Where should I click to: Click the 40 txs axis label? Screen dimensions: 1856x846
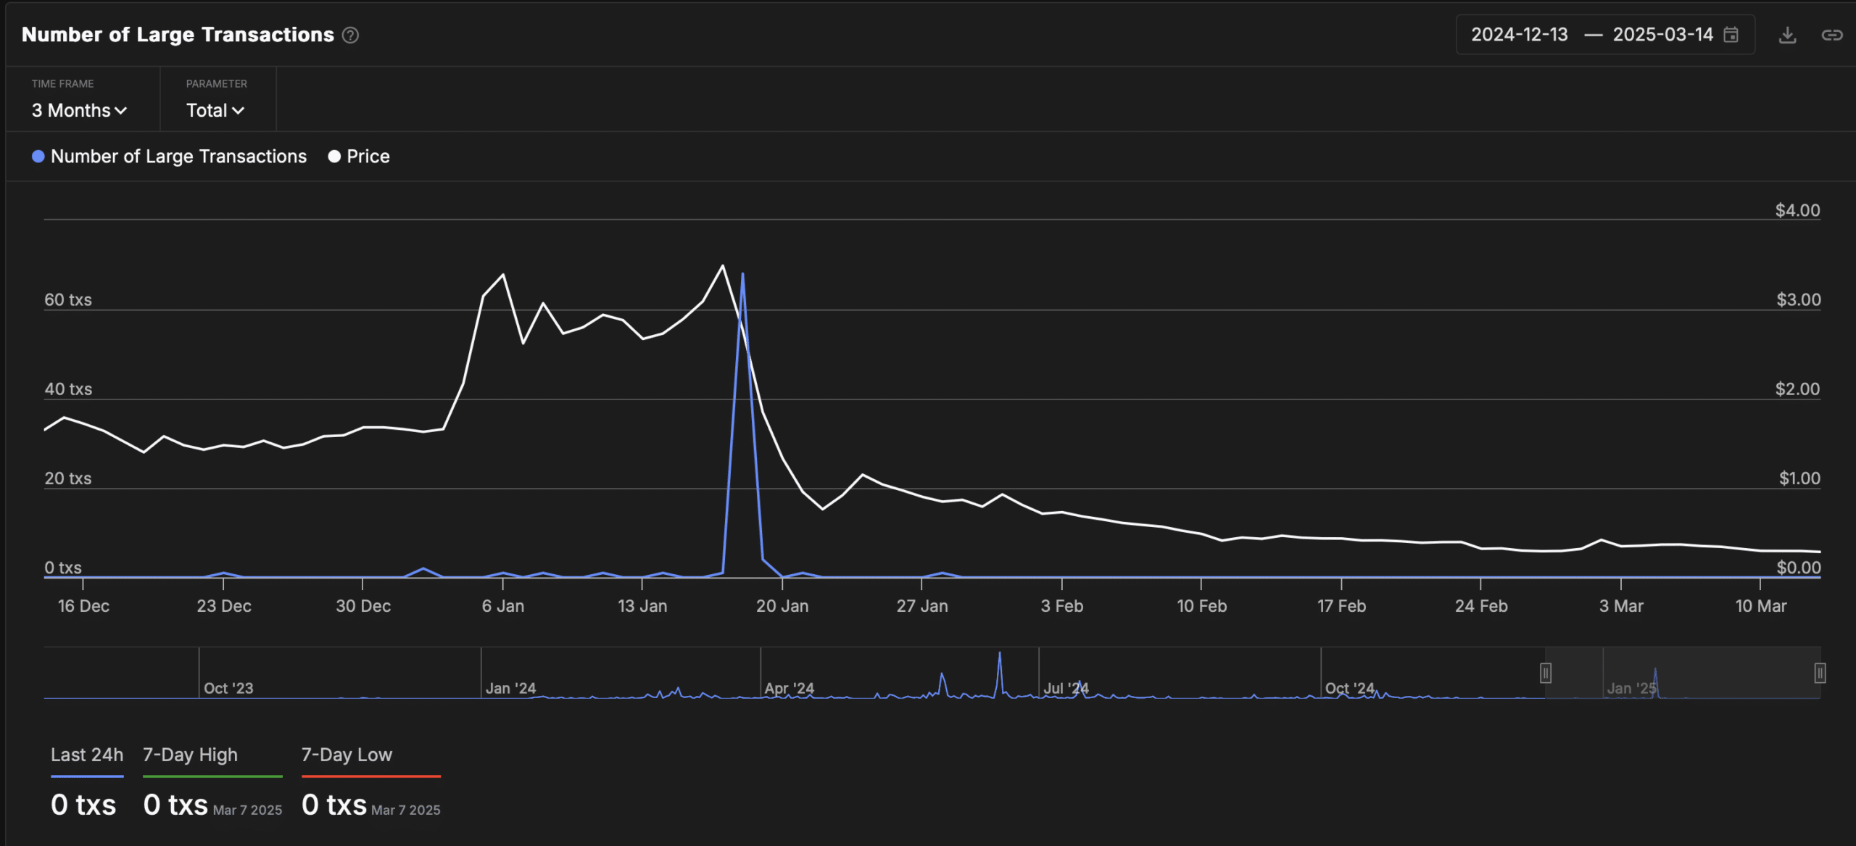pyautogui.click(x=68, y=389)
